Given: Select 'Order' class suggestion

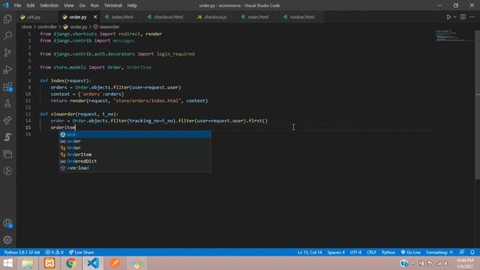Looking at the screenshot, I should pyautogui.click(x=135, y=148).
